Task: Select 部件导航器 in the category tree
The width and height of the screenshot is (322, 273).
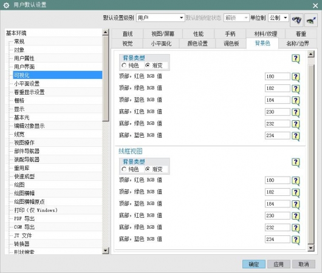Action: coord(27,151)
